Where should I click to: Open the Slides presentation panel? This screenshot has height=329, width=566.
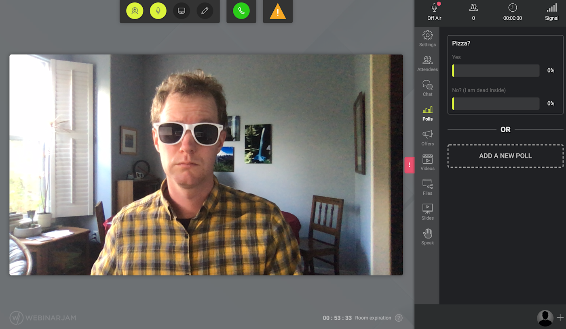pyautogui.click(x=427, y=212)
